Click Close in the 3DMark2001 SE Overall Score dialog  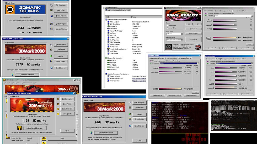point(67,131)
